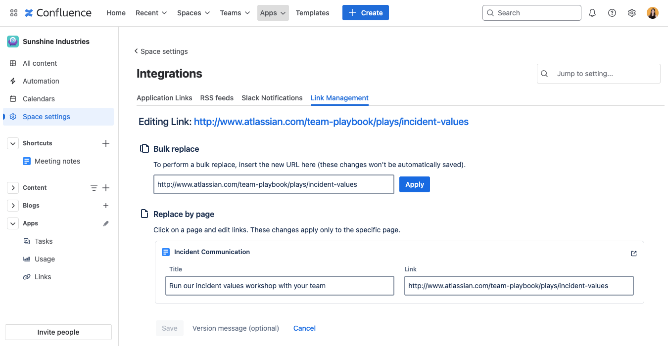668x346 pixels.
Task: Click the Apply button for bulk replace
Action: (414, 184)
